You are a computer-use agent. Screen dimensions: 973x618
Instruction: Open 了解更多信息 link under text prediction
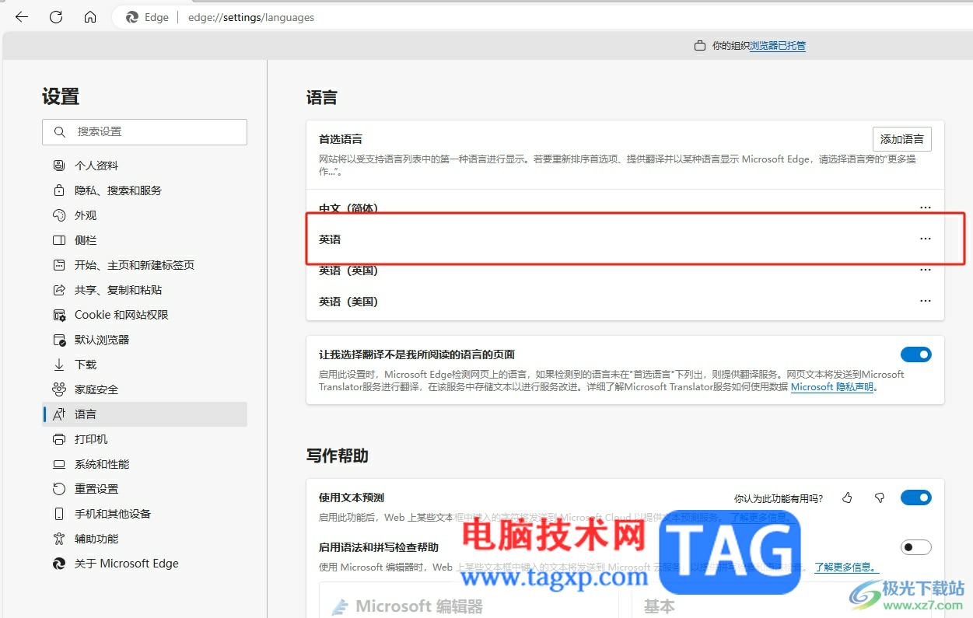(x=759, y=517)
